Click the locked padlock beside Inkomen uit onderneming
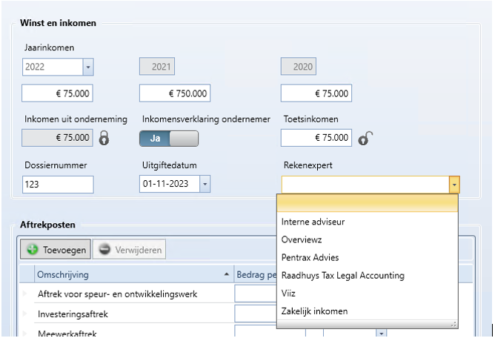495x338 pixels. (x=104, y=138)
